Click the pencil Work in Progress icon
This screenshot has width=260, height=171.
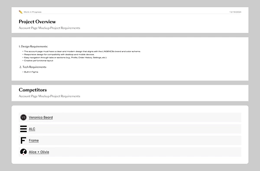20,12
